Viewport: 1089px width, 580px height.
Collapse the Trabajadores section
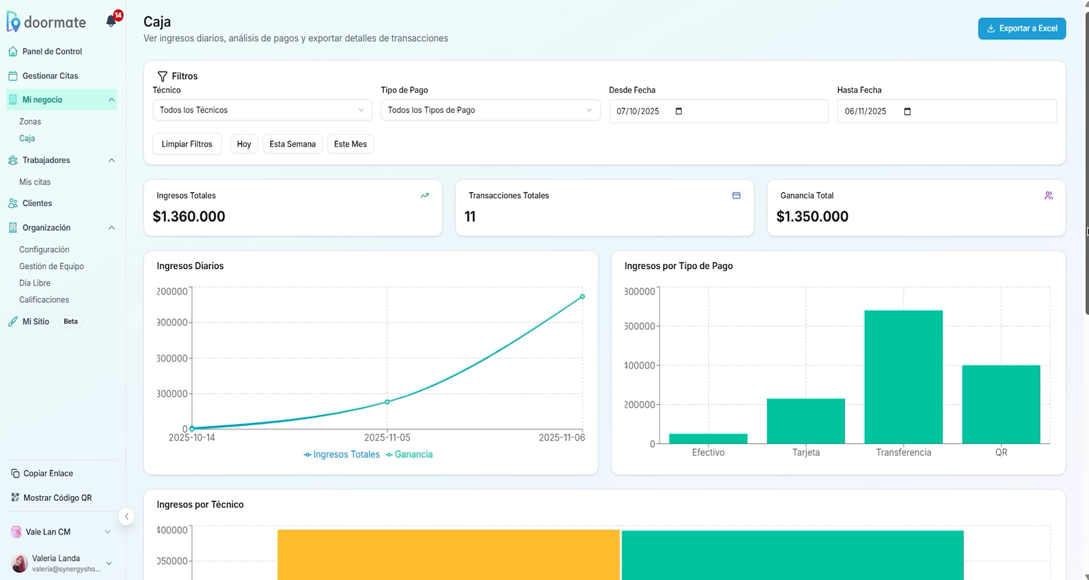coord(111,160)
